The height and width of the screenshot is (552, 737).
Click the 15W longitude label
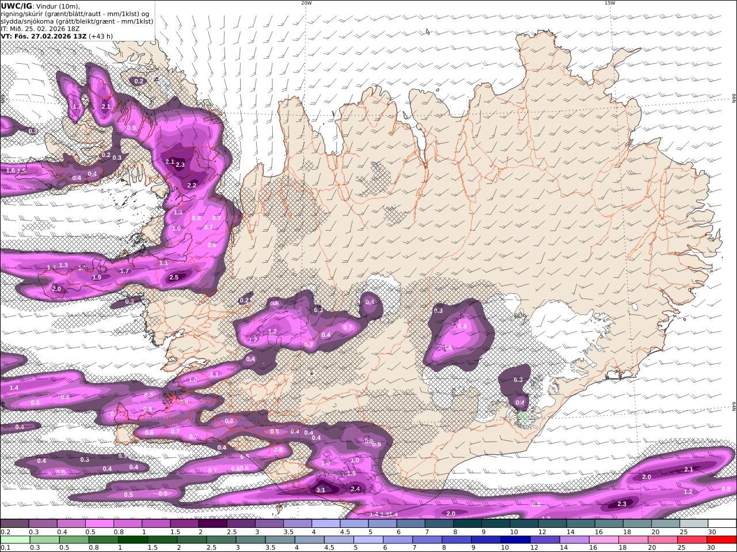coord(610,3)
